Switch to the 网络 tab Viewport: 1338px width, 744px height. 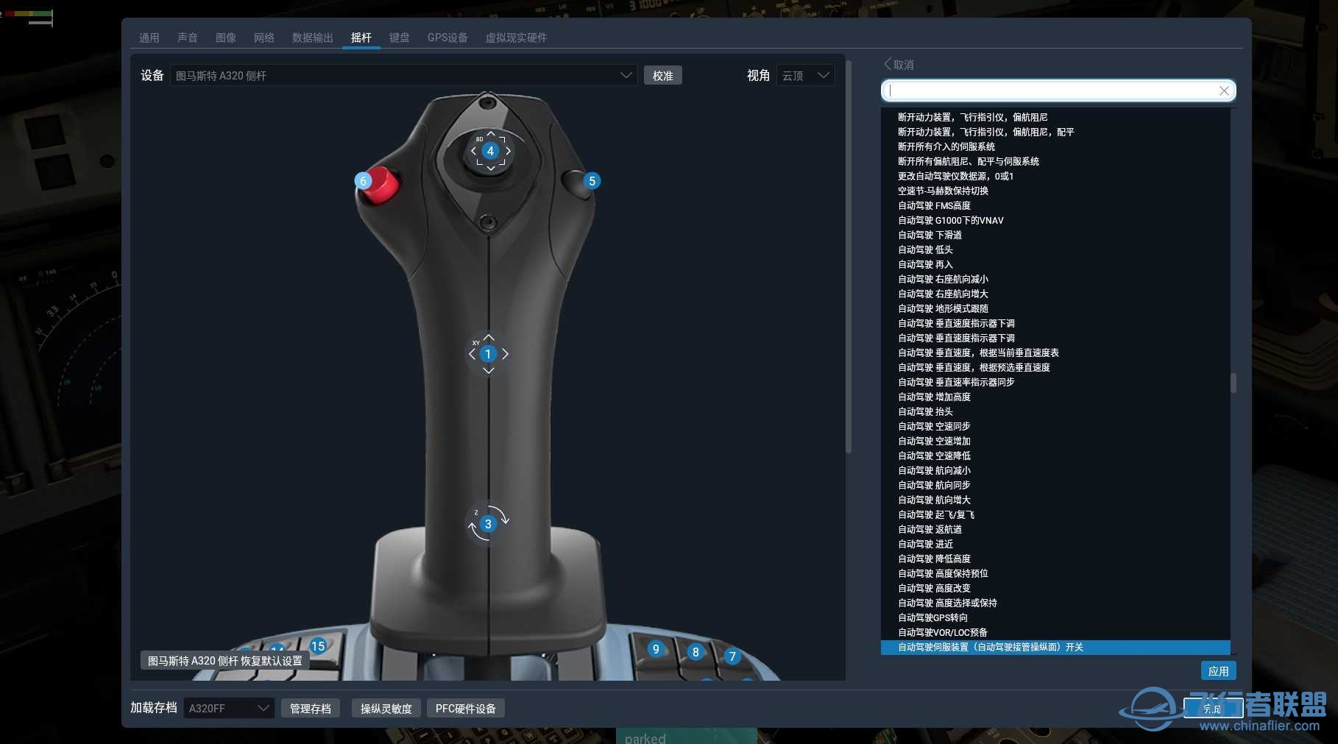point(264,38)
